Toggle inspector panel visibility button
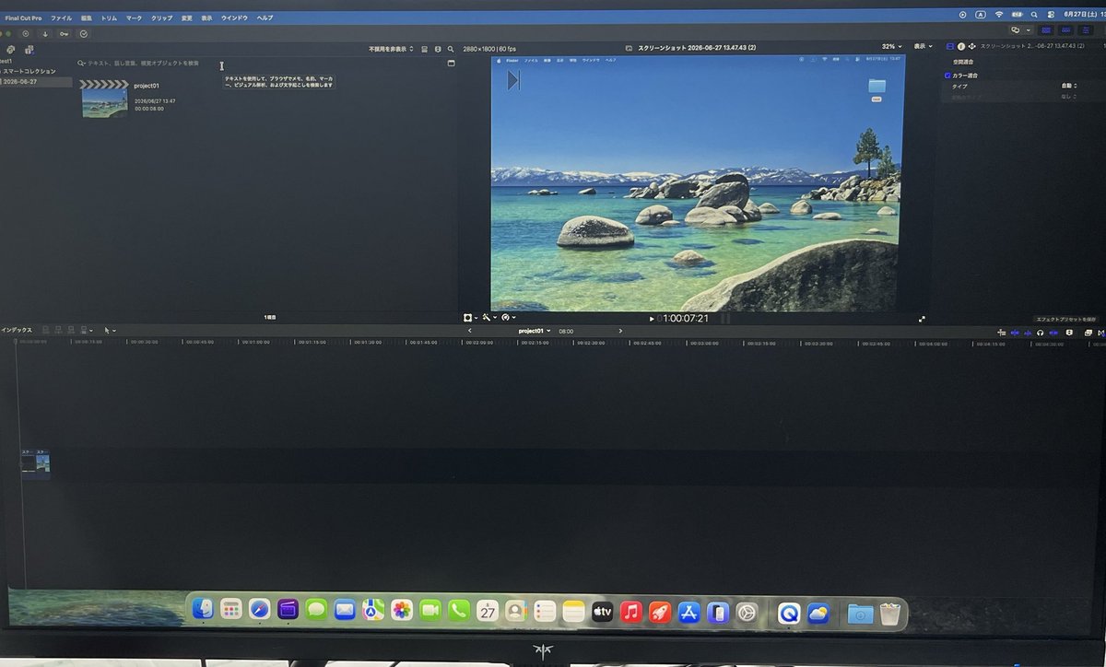The image size is (1106, 667). [1085, 30]
